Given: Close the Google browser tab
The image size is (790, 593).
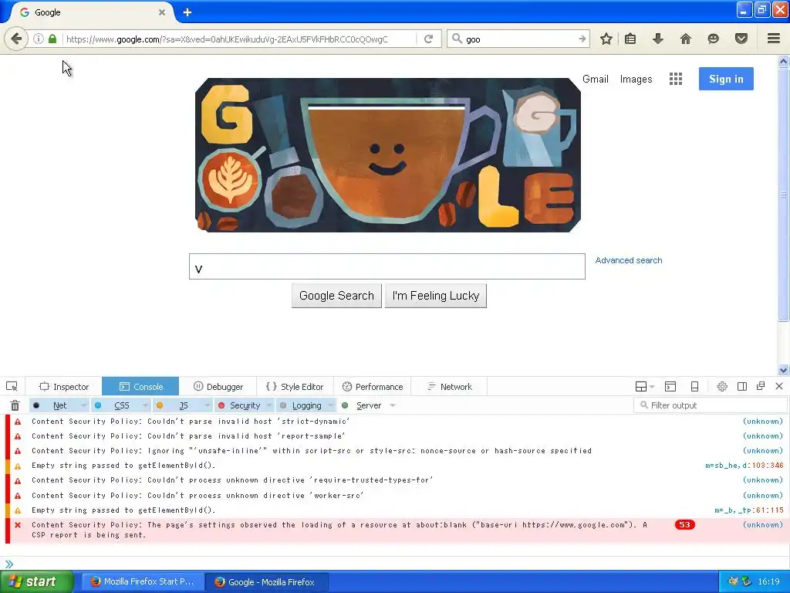Looking at the screenshot, I should coord(162,12).
